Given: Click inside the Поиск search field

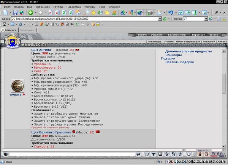Looking at the screenshot, I should pos(196,19).
